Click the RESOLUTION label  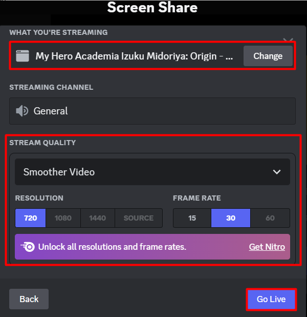[x=39, y=198]
